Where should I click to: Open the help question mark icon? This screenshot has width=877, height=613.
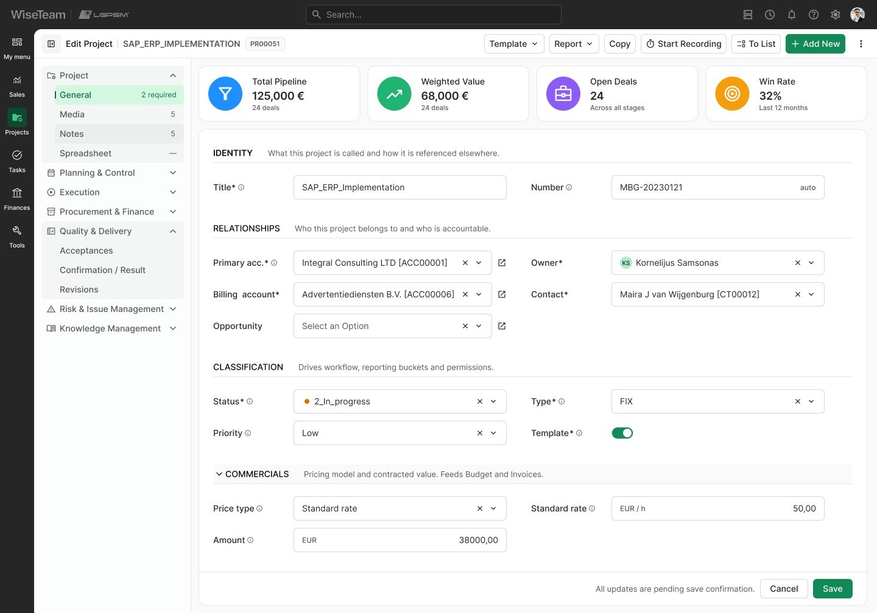pos(814,15)
